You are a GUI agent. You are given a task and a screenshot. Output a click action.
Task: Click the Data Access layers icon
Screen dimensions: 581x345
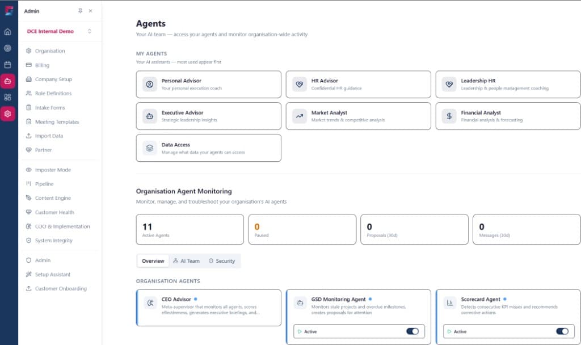pyautogui.click(x=149, y=148)
